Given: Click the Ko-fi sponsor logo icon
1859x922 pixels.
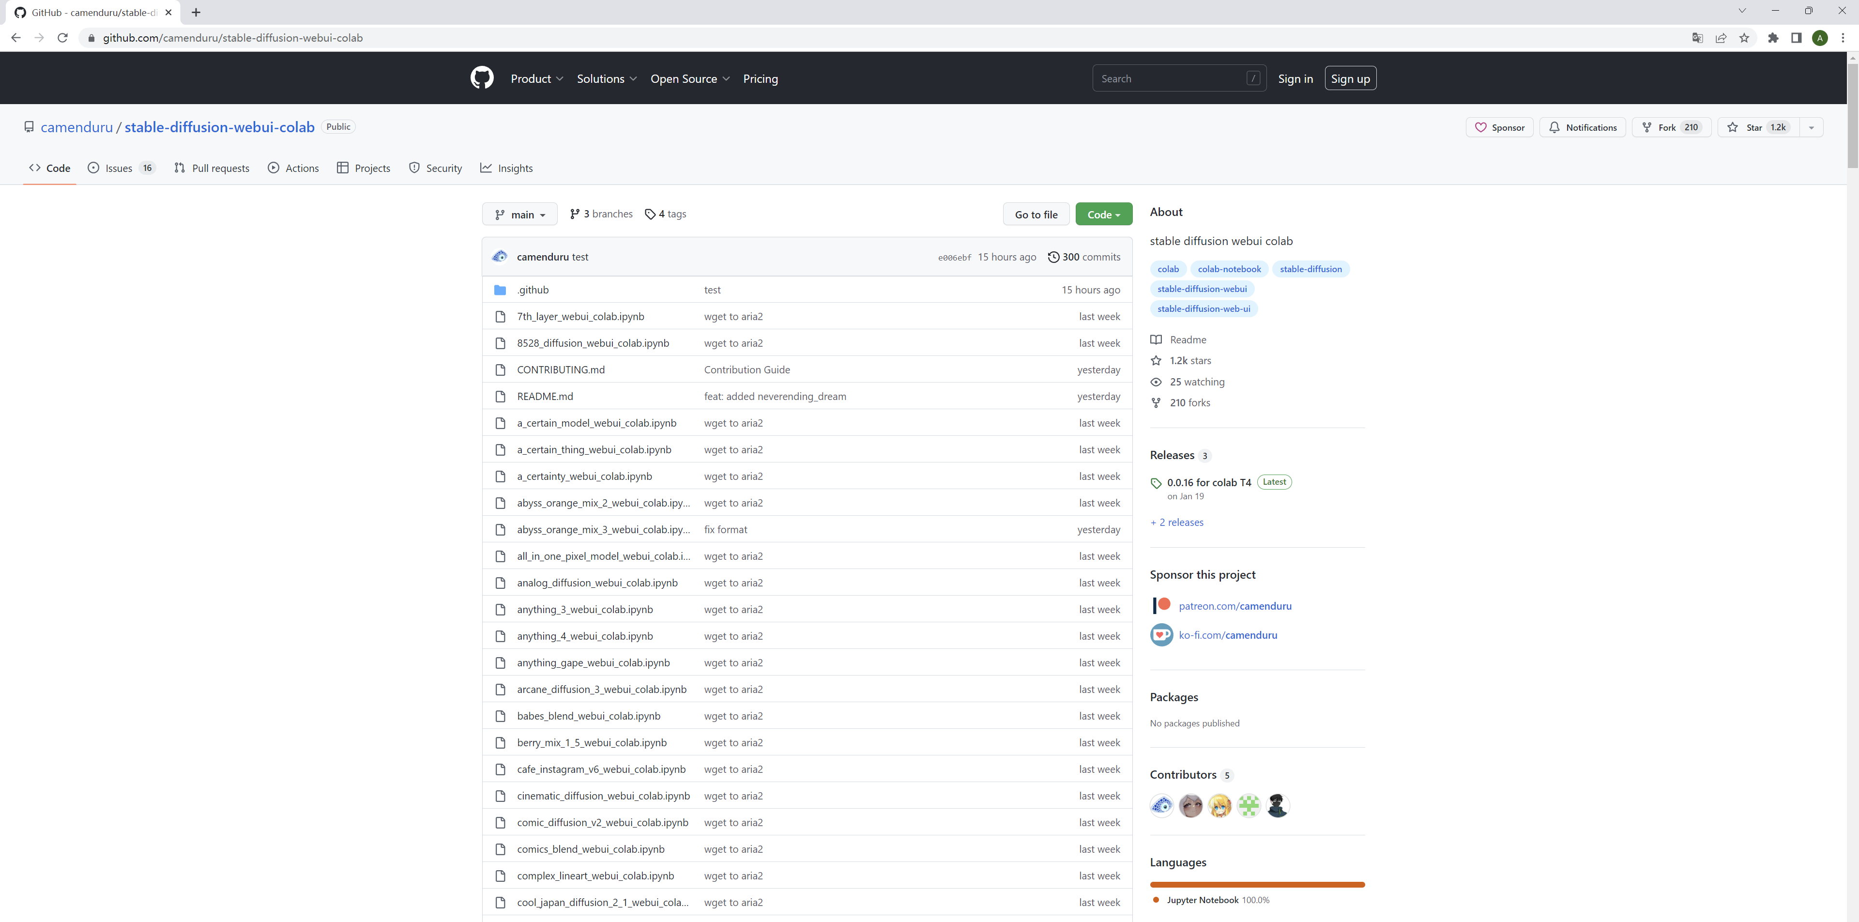Looking at the screenshot, I should coord(1161,635).
